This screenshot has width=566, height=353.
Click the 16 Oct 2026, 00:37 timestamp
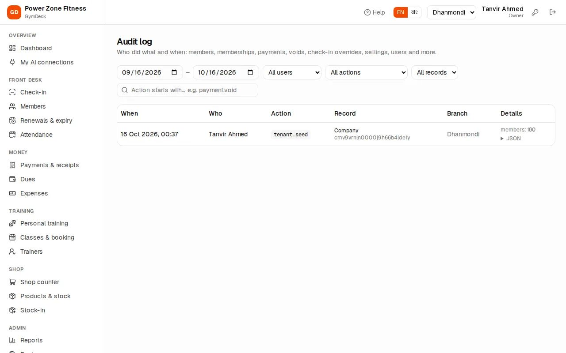click(x=149, y=134)
